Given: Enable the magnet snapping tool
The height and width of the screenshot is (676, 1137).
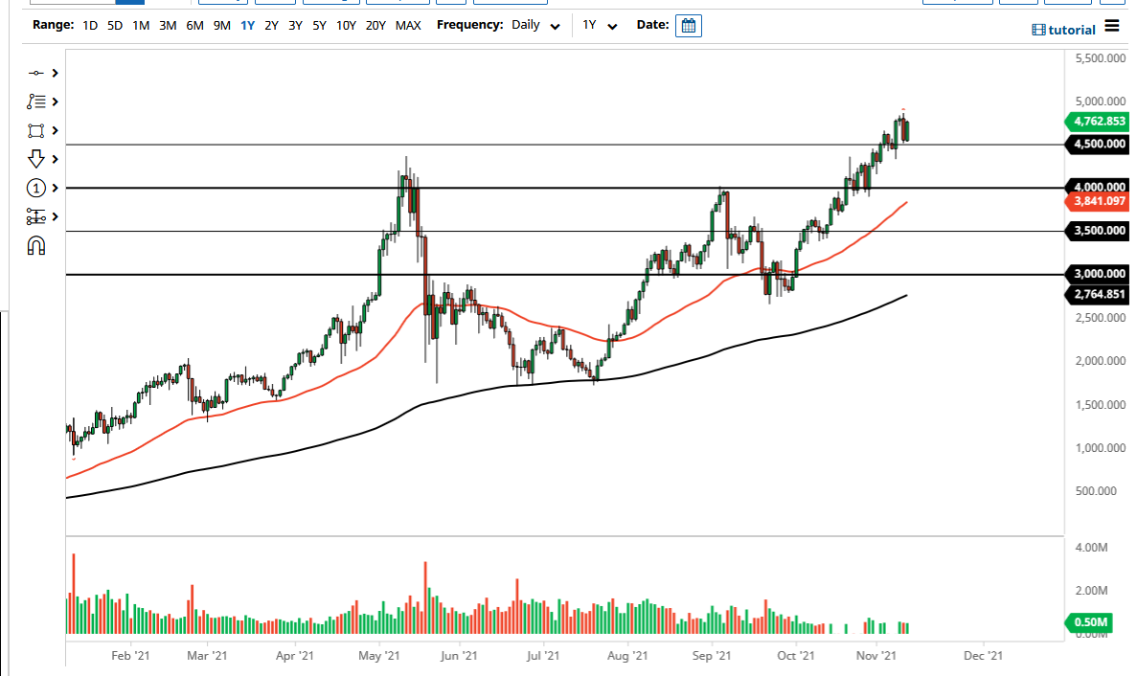Looking at the screenshot, I should [x=36, y=245].
